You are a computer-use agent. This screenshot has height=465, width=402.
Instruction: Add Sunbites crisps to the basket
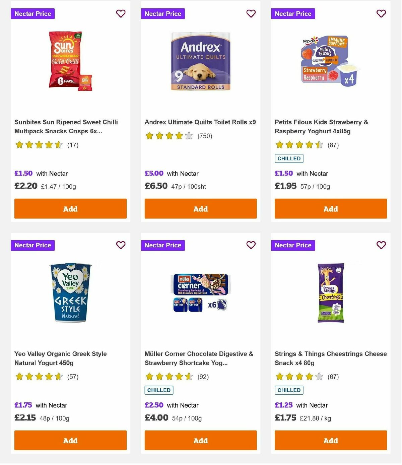point(70,208)
